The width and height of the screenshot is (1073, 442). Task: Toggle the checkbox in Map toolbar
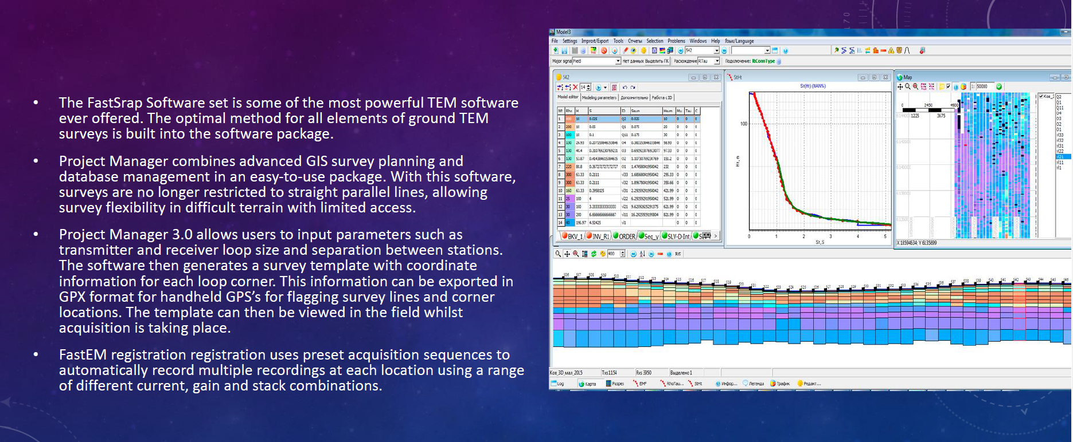tap(948, 87)
